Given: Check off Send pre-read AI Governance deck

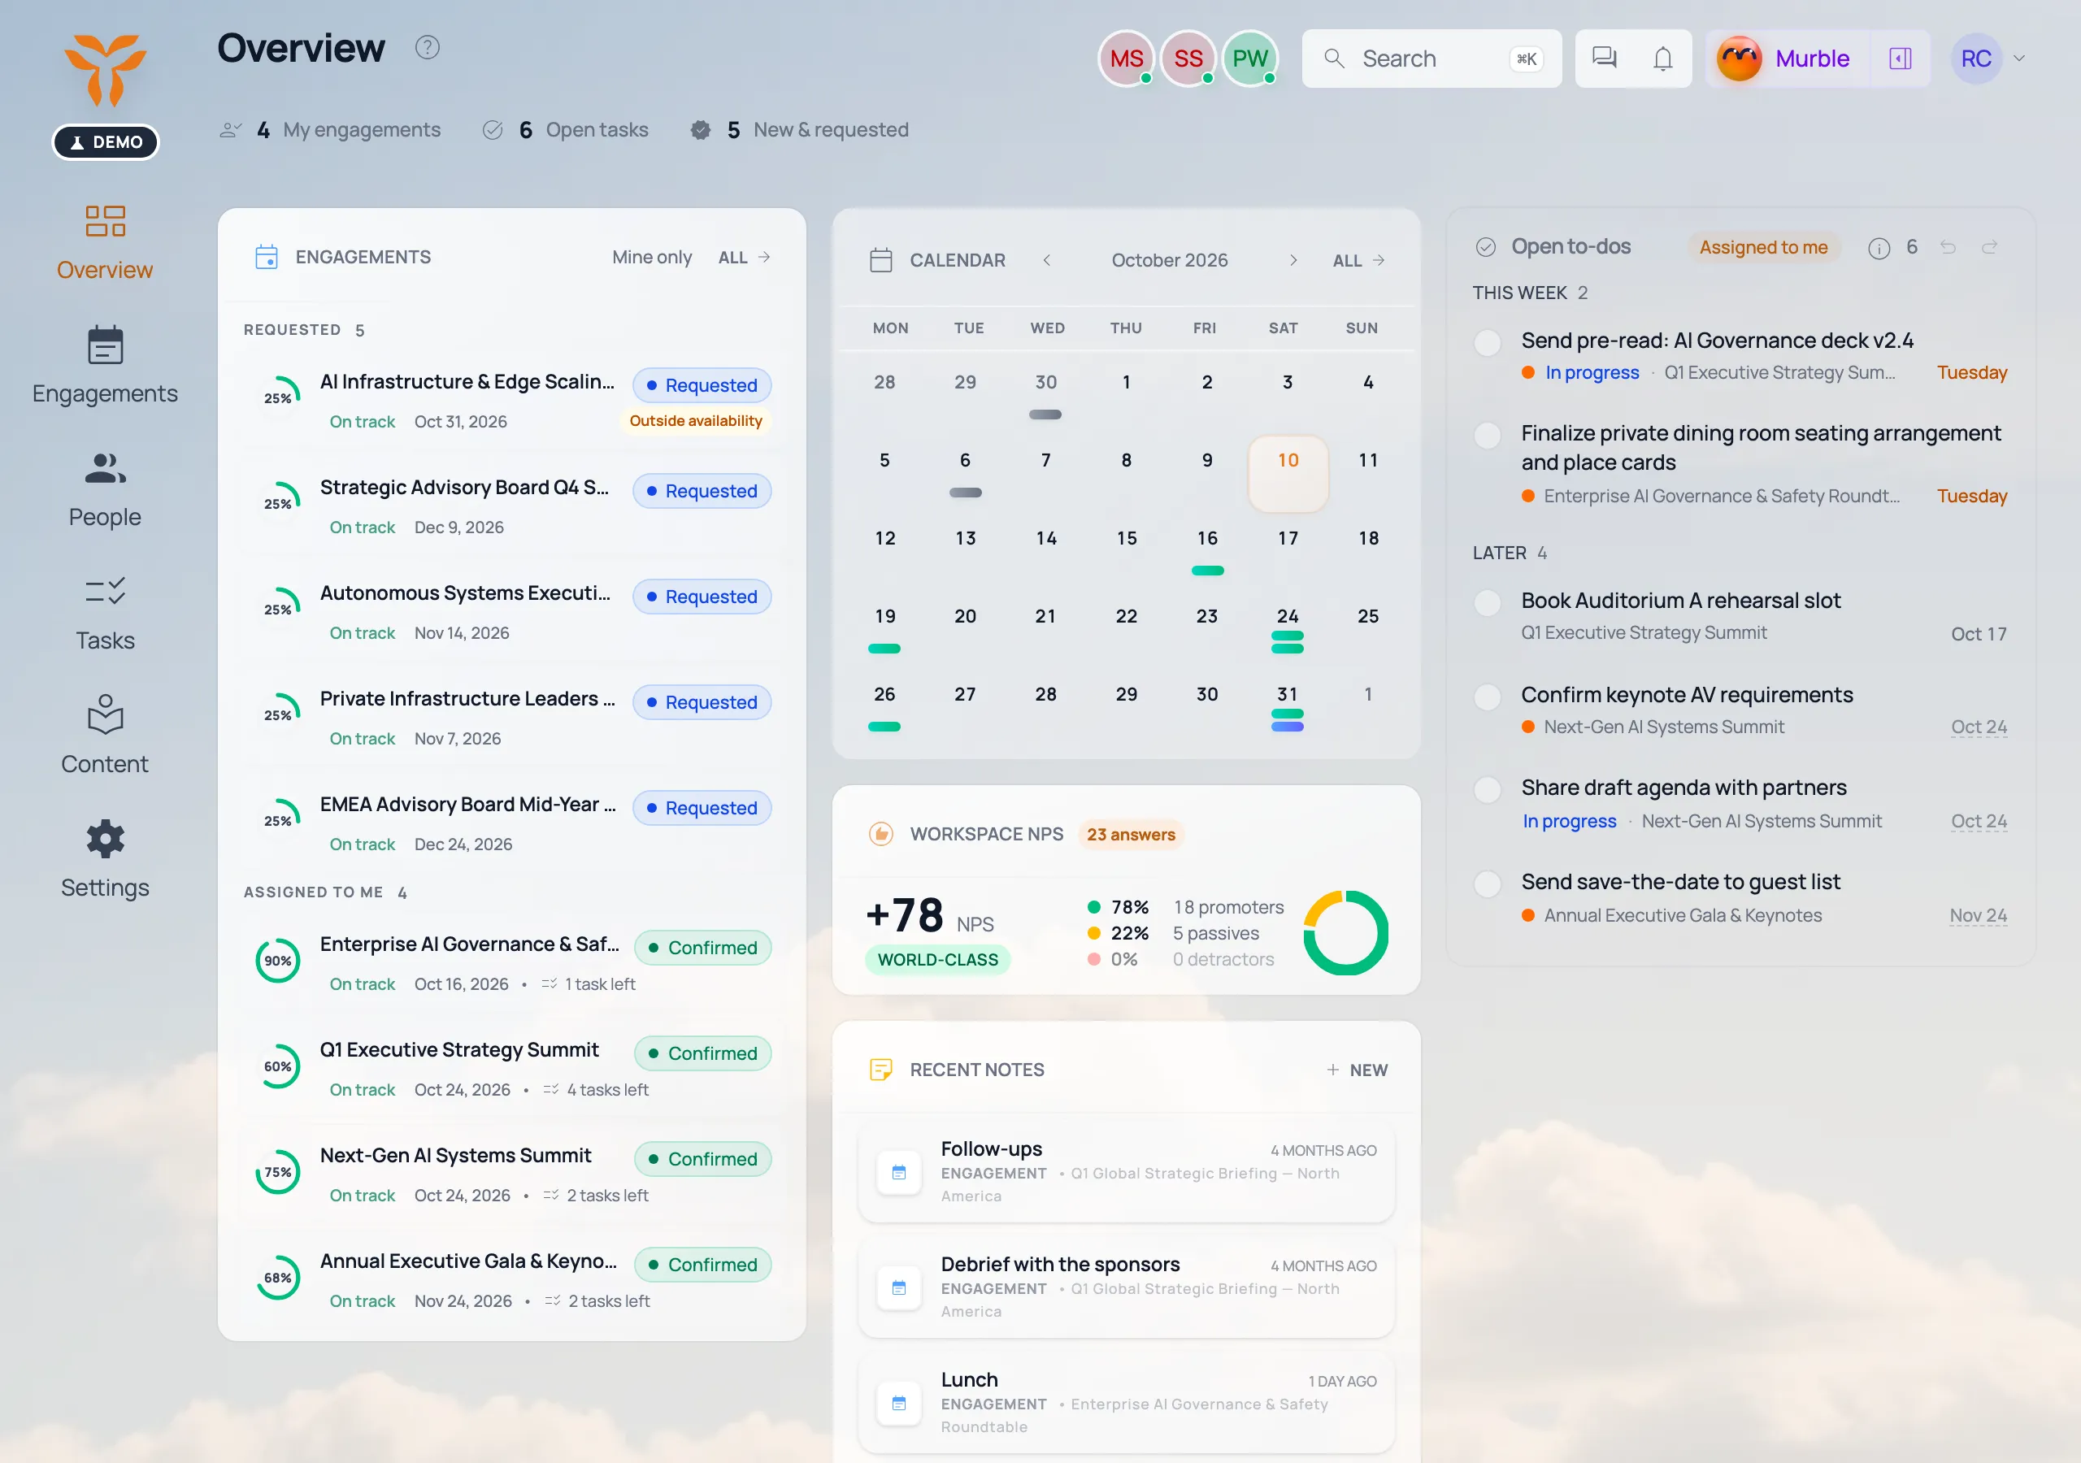Looking at the screenshot, I should [x=1488, y=343].
